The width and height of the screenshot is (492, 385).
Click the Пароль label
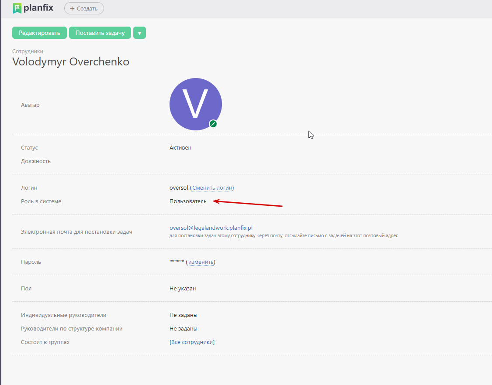[x=31, y=262]
